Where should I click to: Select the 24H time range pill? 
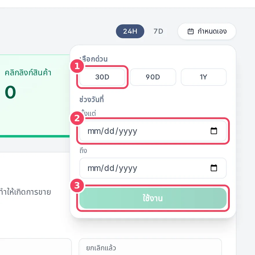coord(130,31)
